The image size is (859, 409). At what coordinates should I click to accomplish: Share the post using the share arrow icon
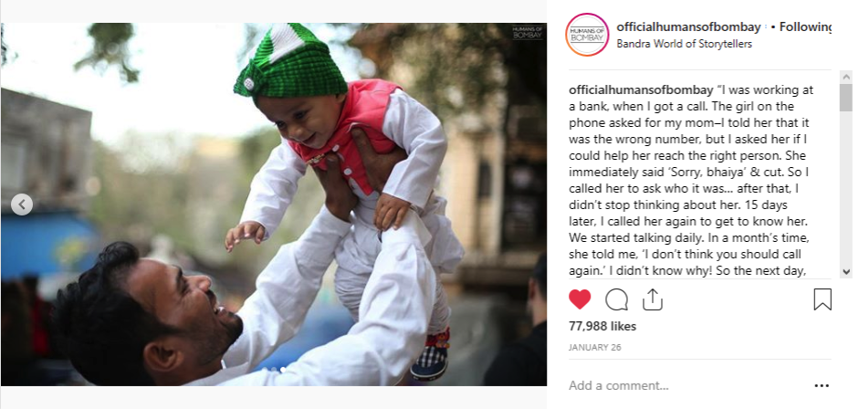click(652, 299)
